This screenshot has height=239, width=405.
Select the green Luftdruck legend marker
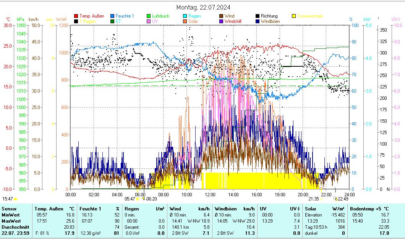pyautogui.click(x=149, y=16)
